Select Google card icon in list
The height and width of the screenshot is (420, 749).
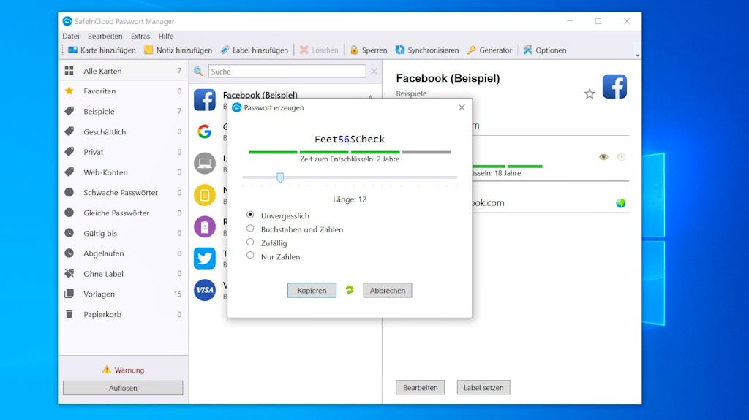[205, 131]
